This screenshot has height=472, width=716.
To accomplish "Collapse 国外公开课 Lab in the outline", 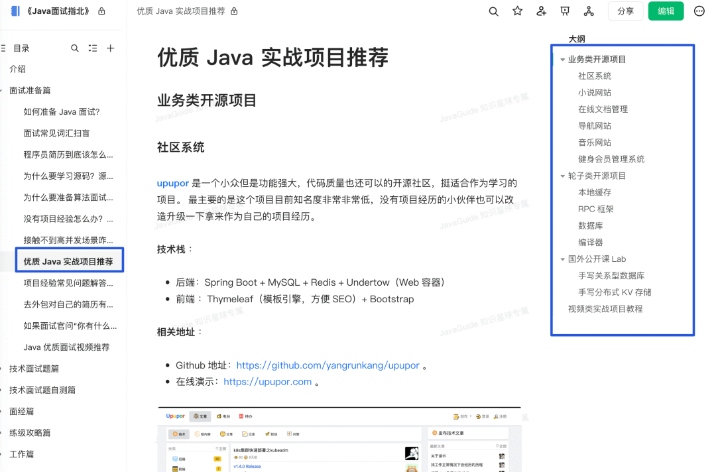I will 563,259.
